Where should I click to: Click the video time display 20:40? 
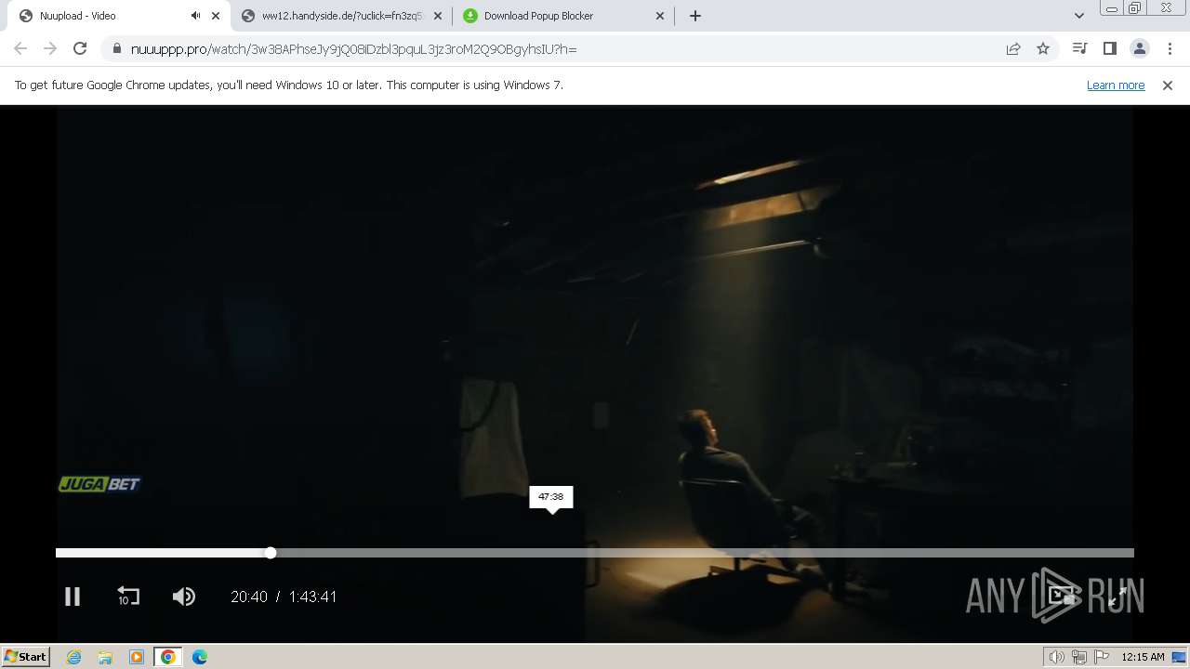click(249, 597)
